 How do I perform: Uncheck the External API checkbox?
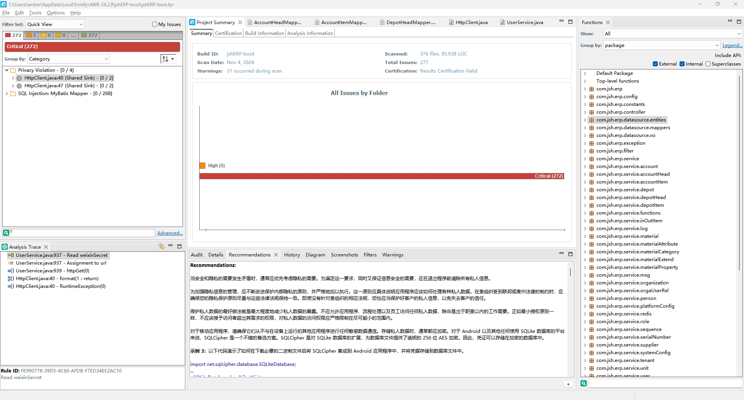pos(655,64)
